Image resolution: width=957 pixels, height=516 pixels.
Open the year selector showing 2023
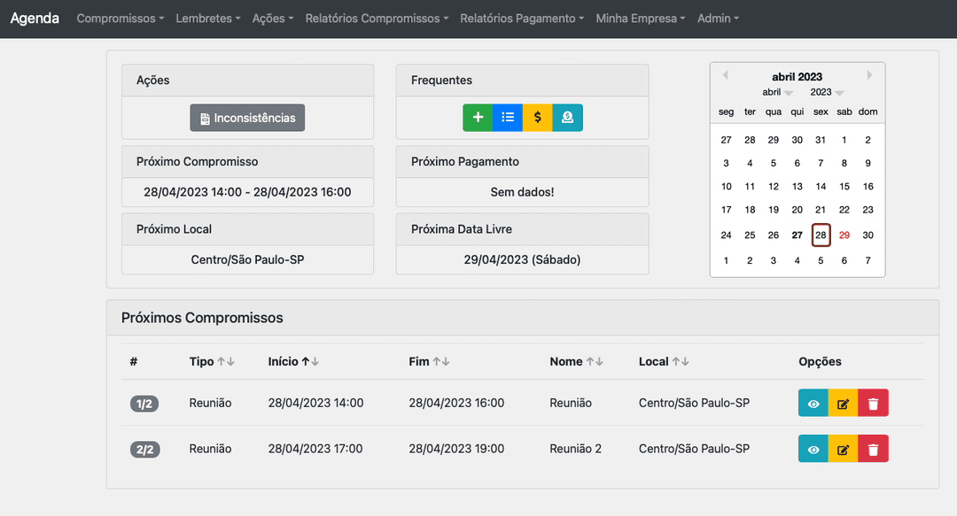pyautogui.click(x=827, y=92)
